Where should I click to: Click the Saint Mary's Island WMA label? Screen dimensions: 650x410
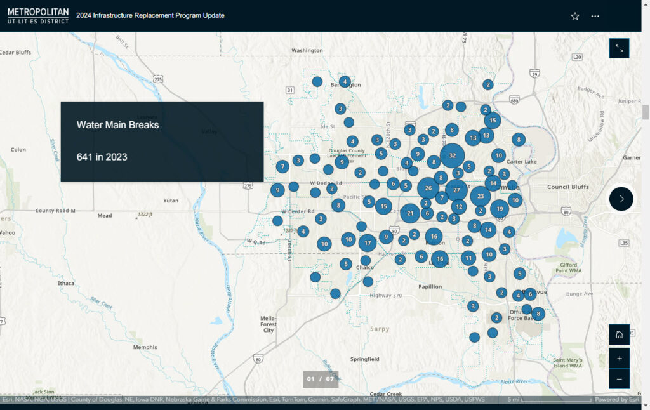567,363
